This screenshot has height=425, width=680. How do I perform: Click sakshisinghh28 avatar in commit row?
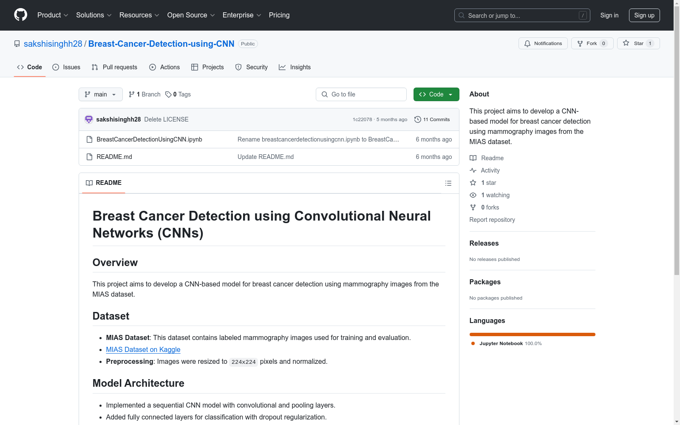point(89,119)
